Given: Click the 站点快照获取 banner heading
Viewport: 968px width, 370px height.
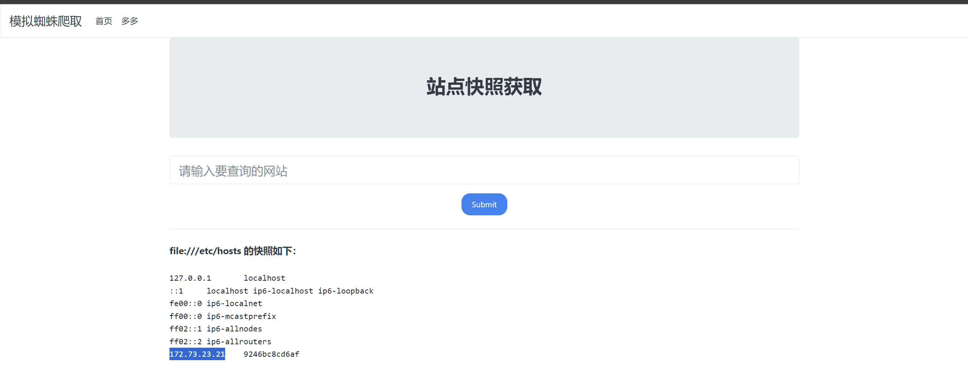Looking at the screenshot, I should pos(484,87).
